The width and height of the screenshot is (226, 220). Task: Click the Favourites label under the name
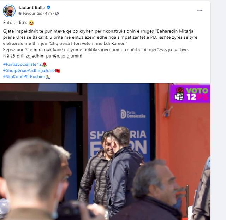pos(32,13)
